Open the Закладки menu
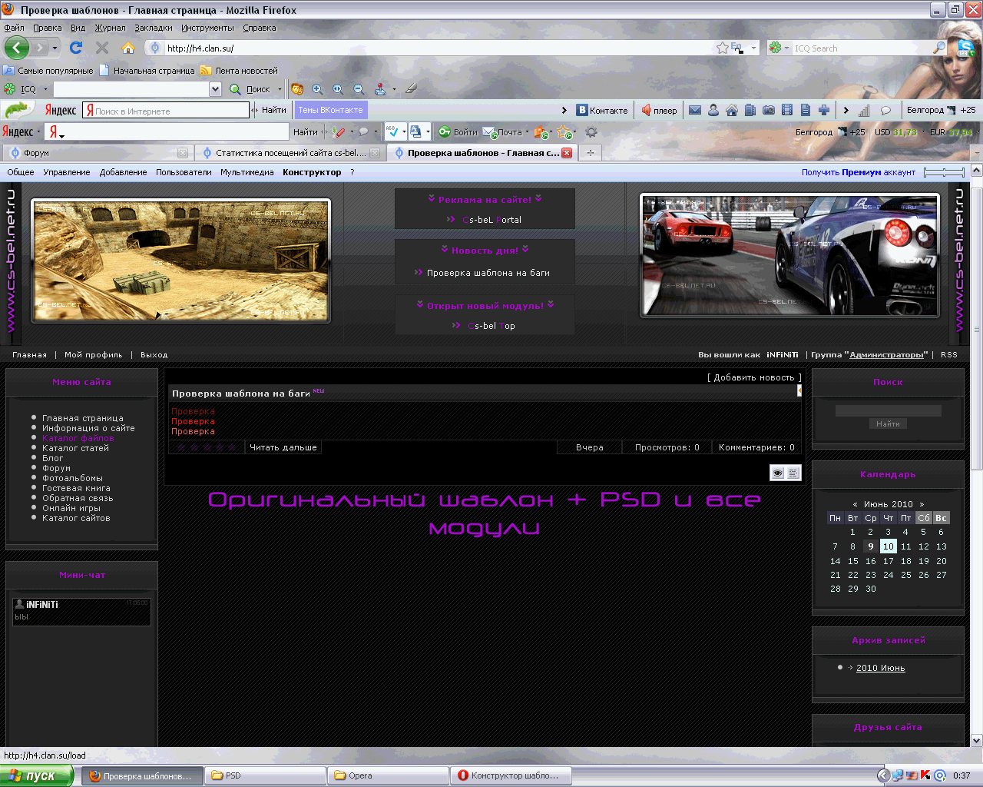 click(x=153, y=28)
